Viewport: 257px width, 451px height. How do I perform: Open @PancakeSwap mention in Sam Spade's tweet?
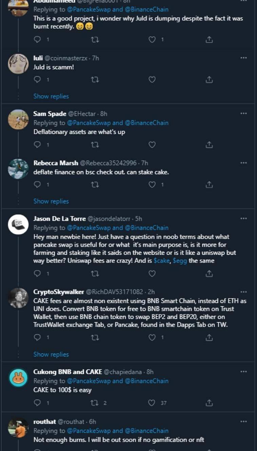point(88,123)
